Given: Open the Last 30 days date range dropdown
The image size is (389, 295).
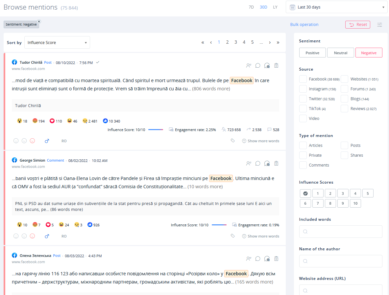Looking at the screenshot, I should 336,7.
